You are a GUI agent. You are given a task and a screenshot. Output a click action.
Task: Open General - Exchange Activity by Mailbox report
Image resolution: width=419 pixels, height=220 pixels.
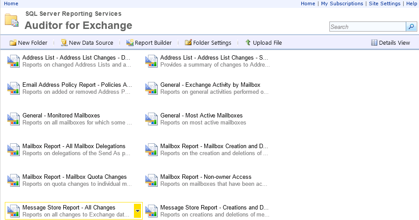point(210,85)
